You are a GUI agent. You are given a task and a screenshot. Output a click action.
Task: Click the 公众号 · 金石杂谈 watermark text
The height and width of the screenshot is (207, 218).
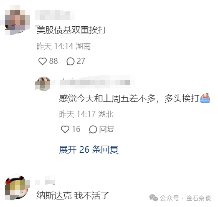tap(185, 198)
